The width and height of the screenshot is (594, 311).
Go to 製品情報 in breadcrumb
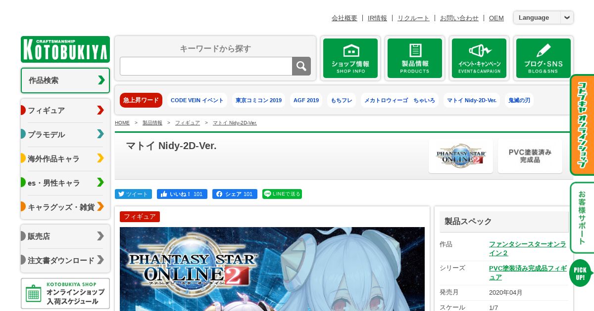tap(152, 123)
